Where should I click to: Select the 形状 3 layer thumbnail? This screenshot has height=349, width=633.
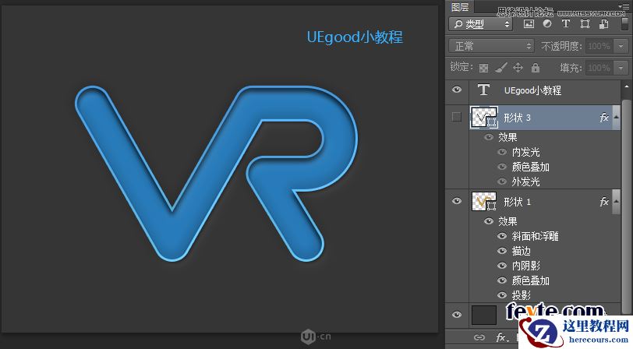pyautogui.click(x=483, y=118)
